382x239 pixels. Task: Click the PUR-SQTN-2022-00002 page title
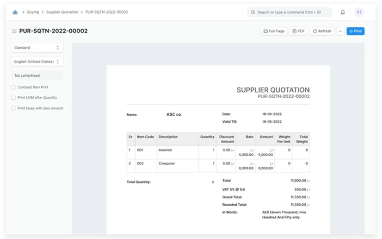pyautogui.click(x=53, y=31)
